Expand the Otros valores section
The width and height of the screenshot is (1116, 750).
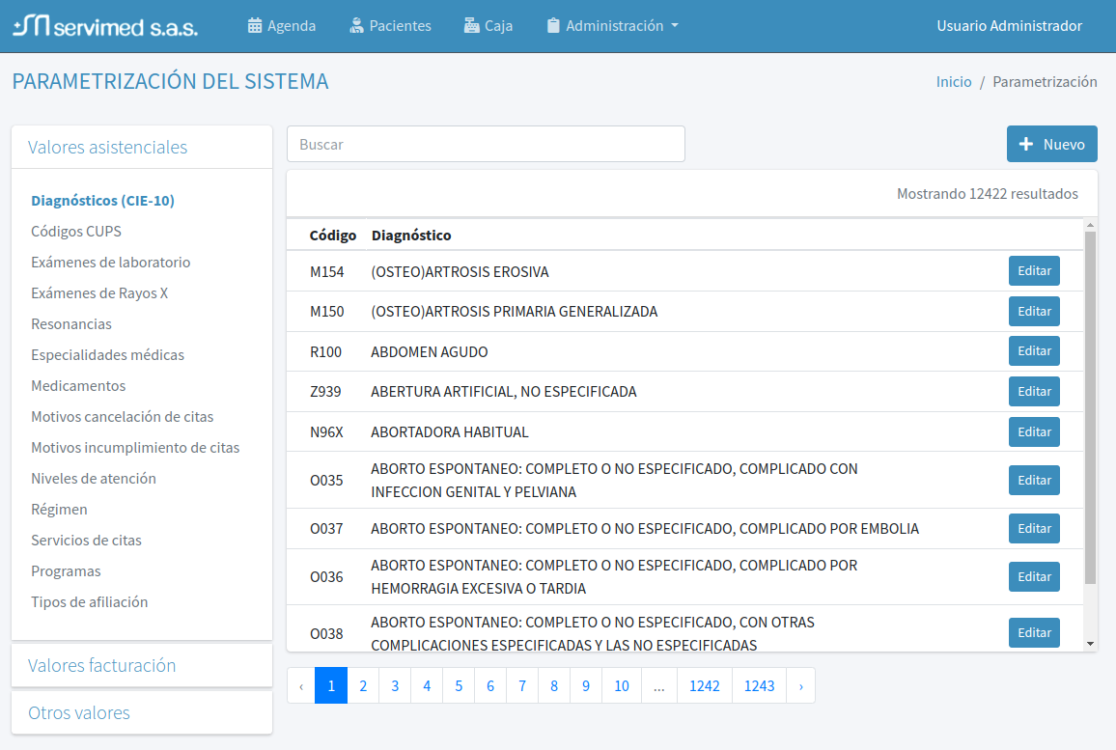79,712
